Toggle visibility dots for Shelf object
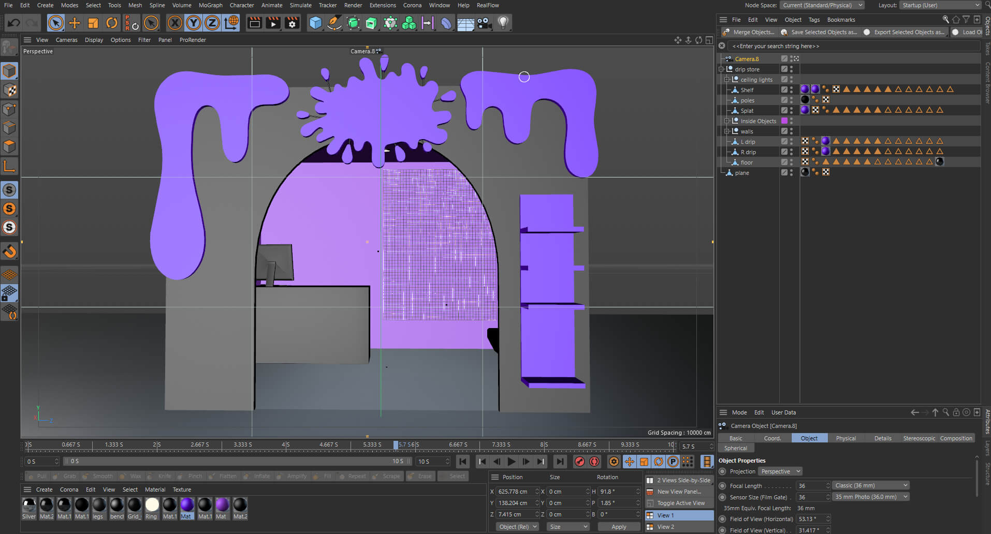991x534 pixels. pyautogui.click(x=791, y=90)
